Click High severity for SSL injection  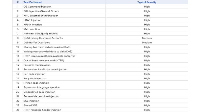coord(147,101)
